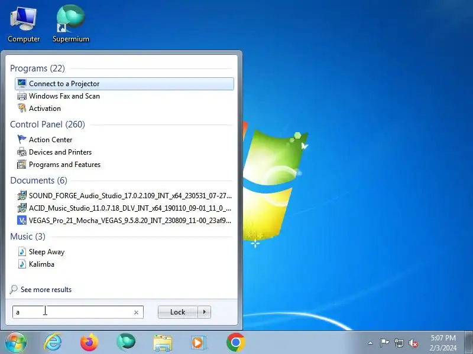Open the SOUND_FORGE_Audio_Studio document
Screen dimensions: 473x354
(124, 196)
